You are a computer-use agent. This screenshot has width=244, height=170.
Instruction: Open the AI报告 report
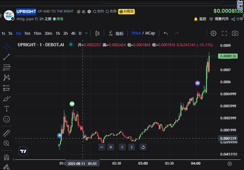click(x=126, y=11)
